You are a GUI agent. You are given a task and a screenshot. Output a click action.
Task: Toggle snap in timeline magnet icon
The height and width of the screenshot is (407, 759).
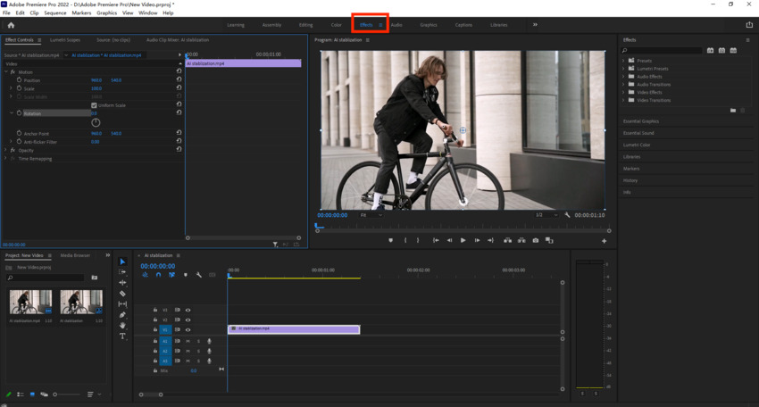tap(158, 275)
